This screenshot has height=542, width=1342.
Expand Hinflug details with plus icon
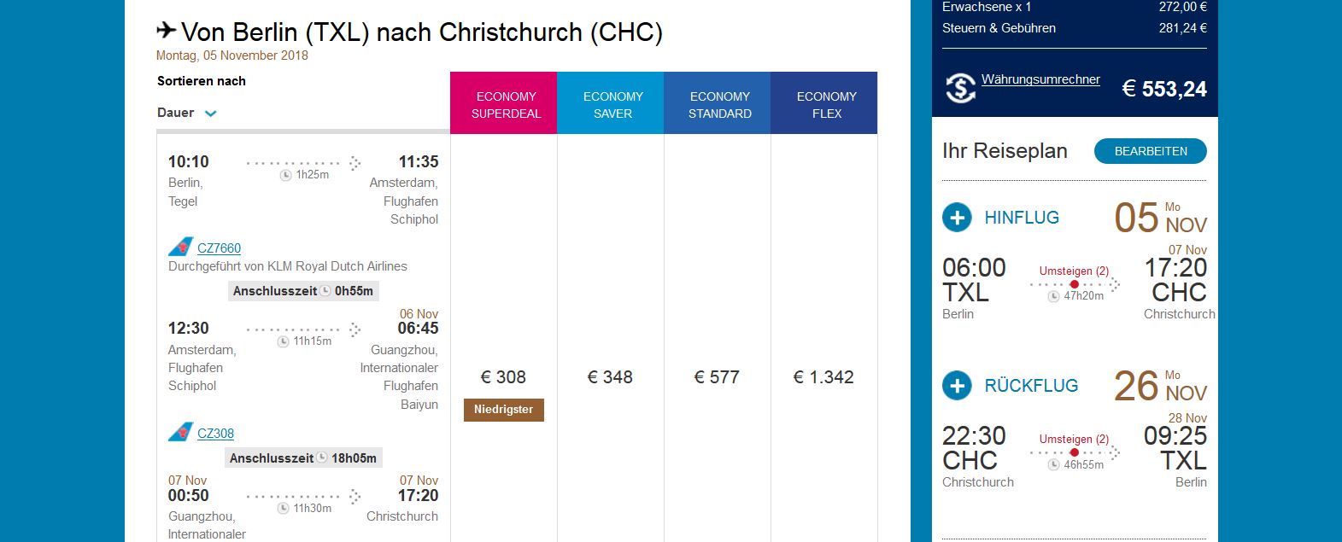click(957, 218)
